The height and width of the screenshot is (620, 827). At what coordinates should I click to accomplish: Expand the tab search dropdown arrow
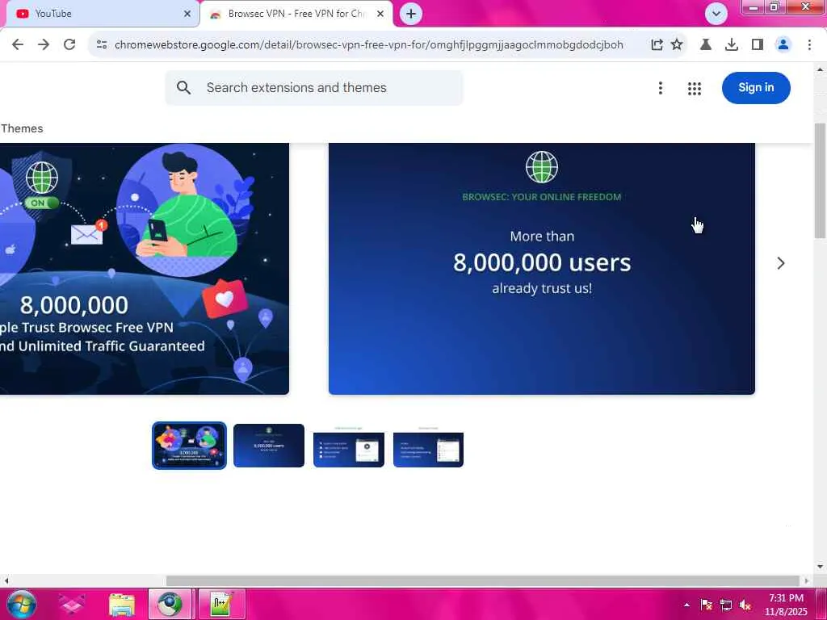pos(716,14)
